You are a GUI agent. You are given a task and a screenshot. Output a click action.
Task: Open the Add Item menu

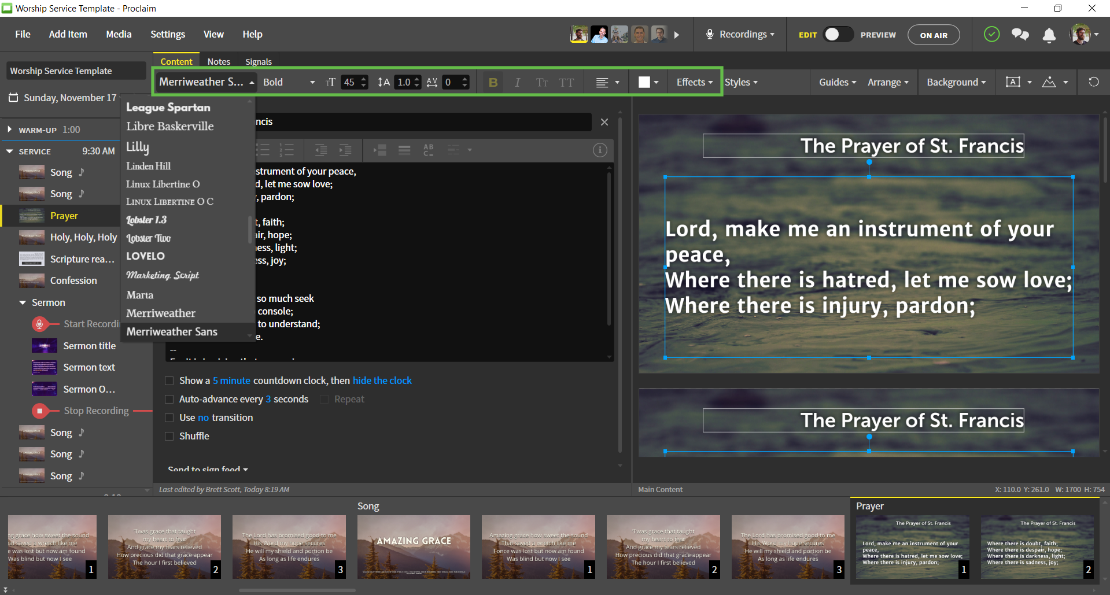tap(68, 34)
